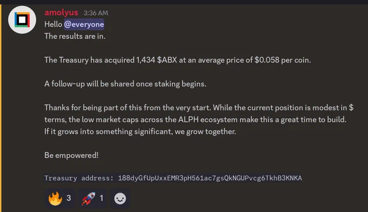Click the amolyus username

point(61,12)
